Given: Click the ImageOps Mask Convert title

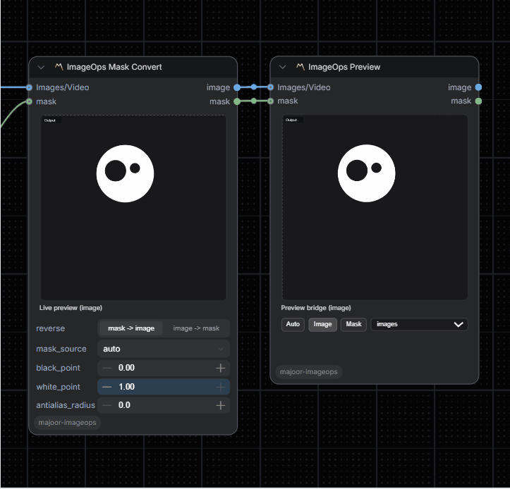Looking at the screenshot, I should point(114,67).
